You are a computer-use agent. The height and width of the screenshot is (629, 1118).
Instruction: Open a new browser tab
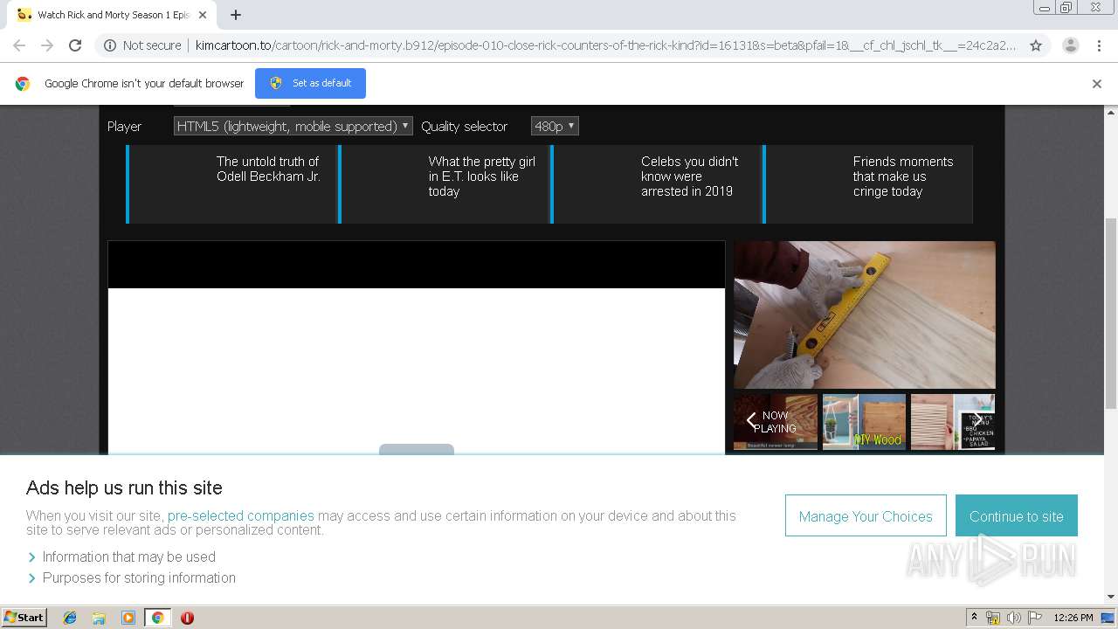(235, 15)
